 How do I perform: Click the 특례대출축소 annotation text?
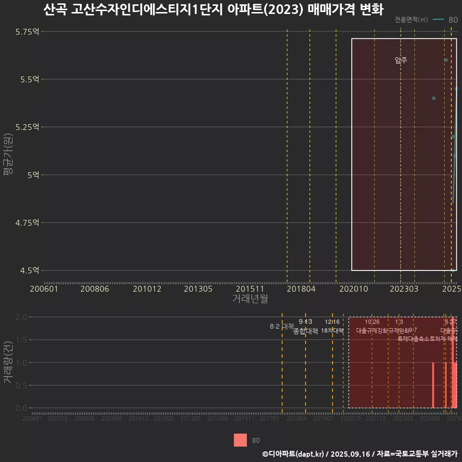click(x=412, y=339)
